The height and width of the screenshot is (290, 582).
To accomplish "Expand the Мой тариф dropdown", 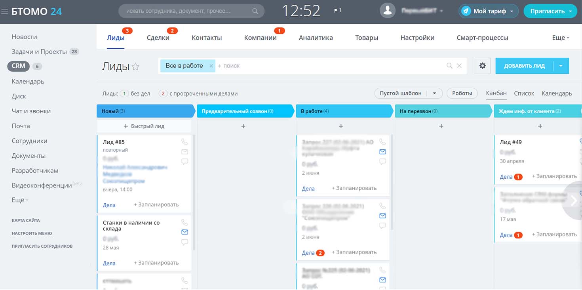I will pos(512,11).
